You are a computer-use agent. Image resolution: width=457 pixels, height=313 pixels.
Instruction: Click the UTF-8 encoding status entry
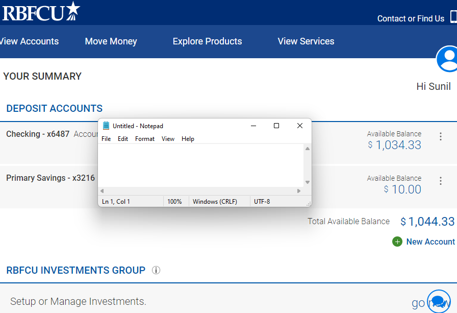click(262, 202)
